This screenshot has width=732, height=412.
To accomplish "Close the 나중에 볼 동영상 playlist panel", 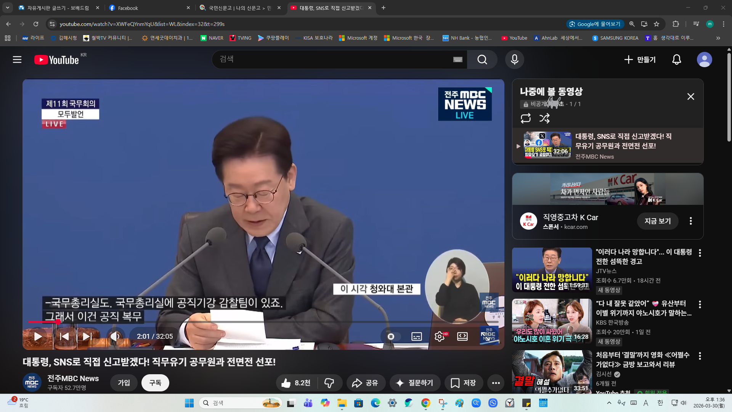I will [x=690, y=97].
